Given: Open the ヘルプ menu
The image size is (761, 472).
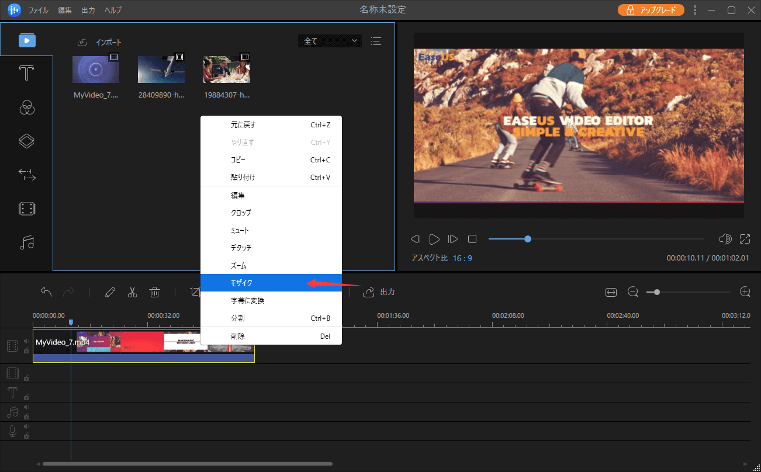Looking at the screenshot, I should (x=113, y=11).
